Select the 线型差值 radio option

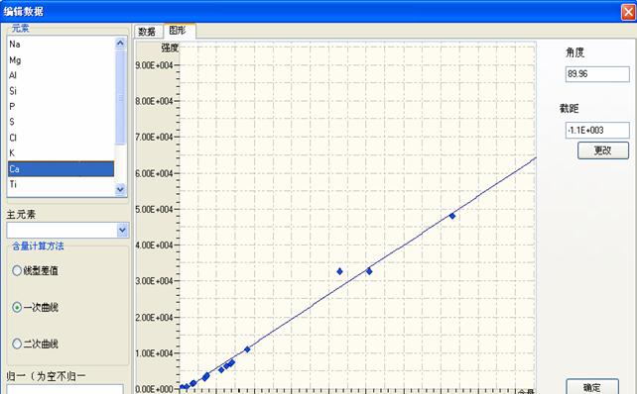(17, 271)
